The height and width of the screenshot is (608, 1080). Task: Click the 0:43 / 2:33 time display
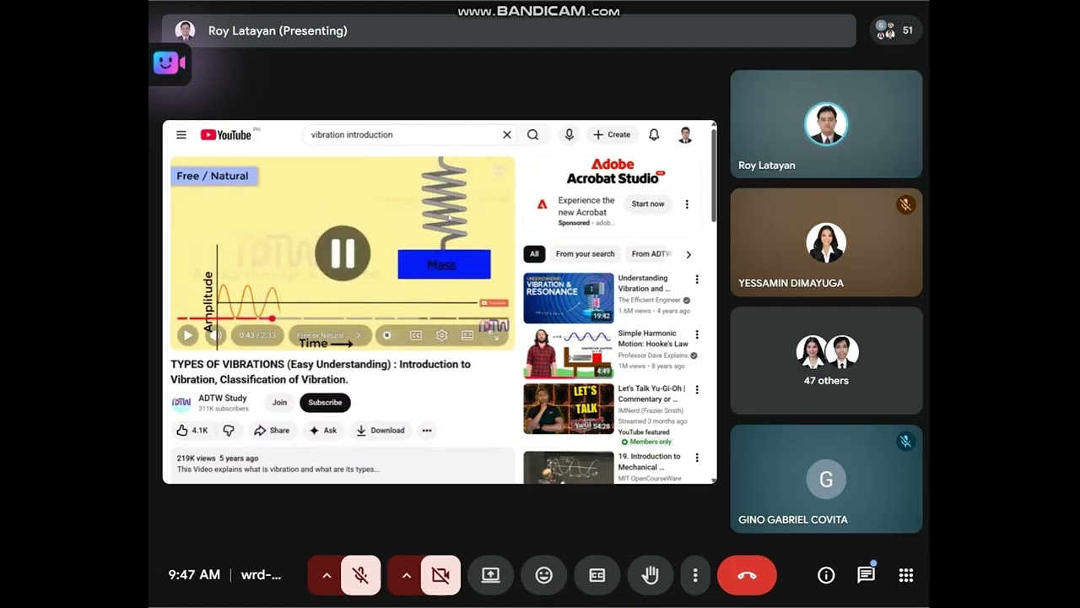[x=257, y=335]
